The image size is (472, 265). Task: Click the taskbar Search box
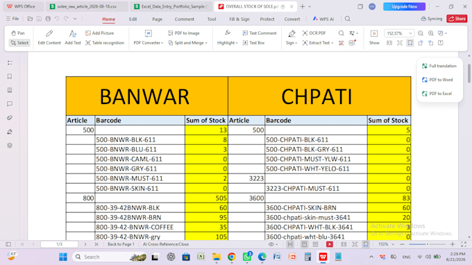(110, 257)
